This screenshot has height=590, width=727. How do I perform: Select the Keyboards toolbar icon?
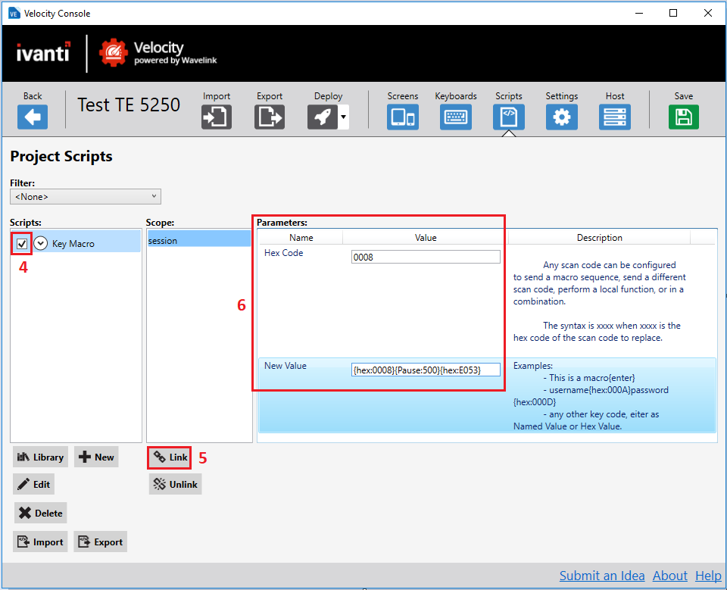[x=455, y=116]
